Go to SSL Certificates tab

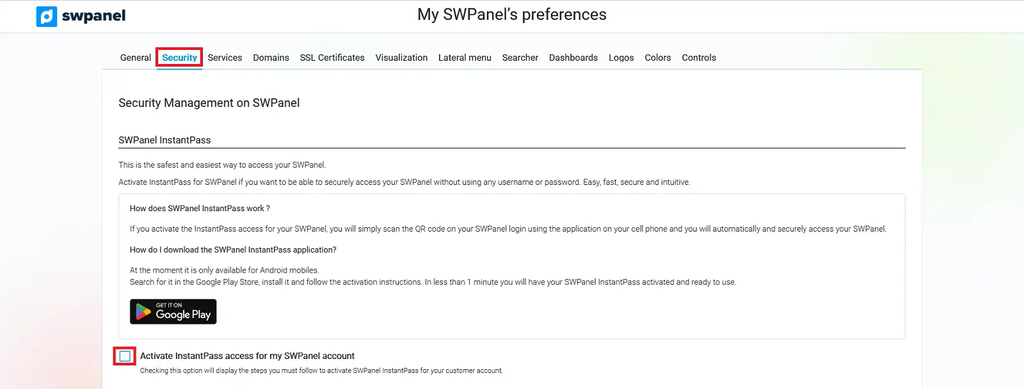tap(332, 58)
